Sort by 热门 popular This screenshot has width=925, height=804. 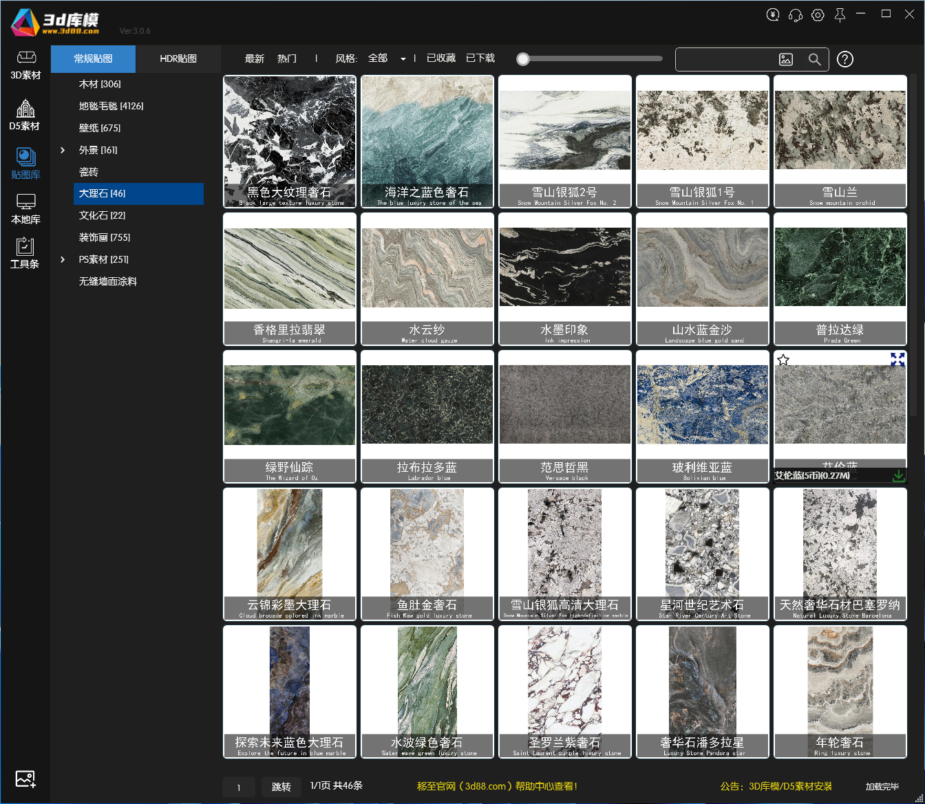287,58
